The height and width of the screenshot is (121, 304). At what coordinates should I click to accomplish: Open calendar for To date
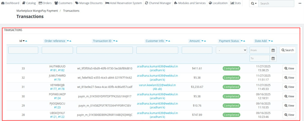coord(273,58)
